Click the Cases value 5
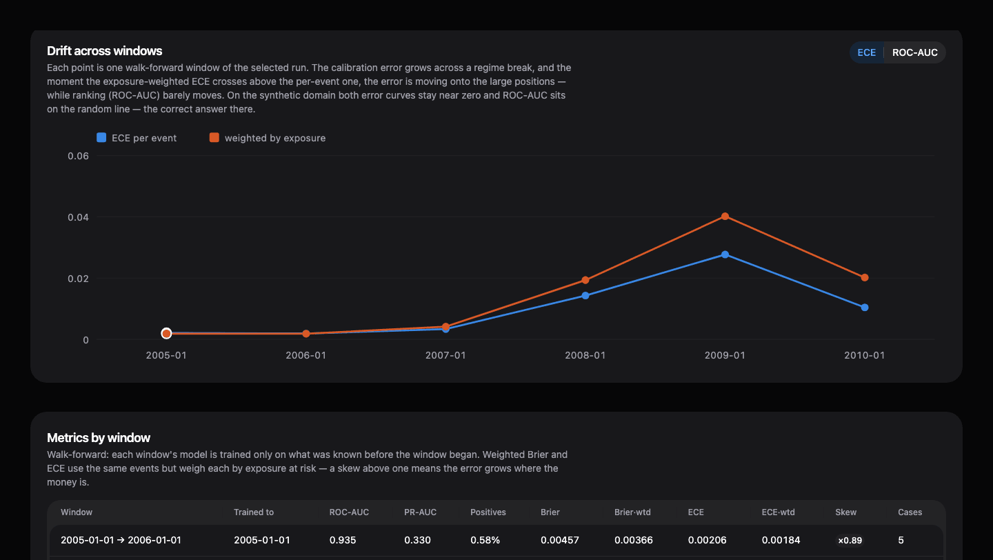The image size is (993, 560). [x=901, y=540]
